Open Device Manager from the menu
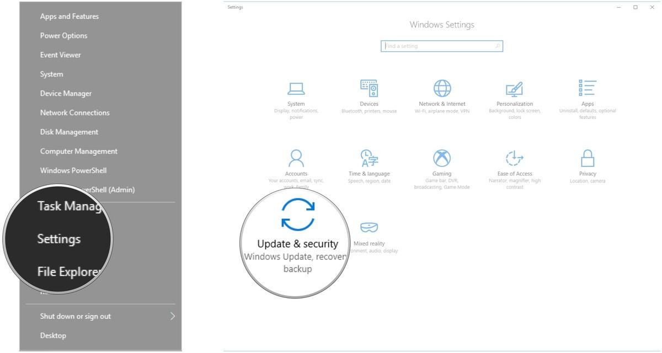This screenshot has height=353, width=662. click(66, 94)
